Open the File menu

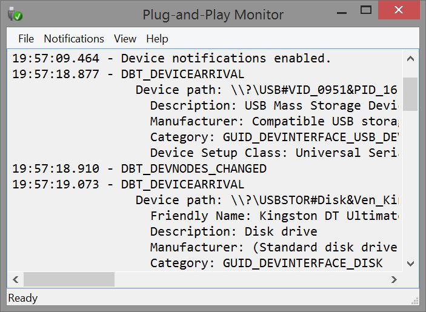(26, 39)
